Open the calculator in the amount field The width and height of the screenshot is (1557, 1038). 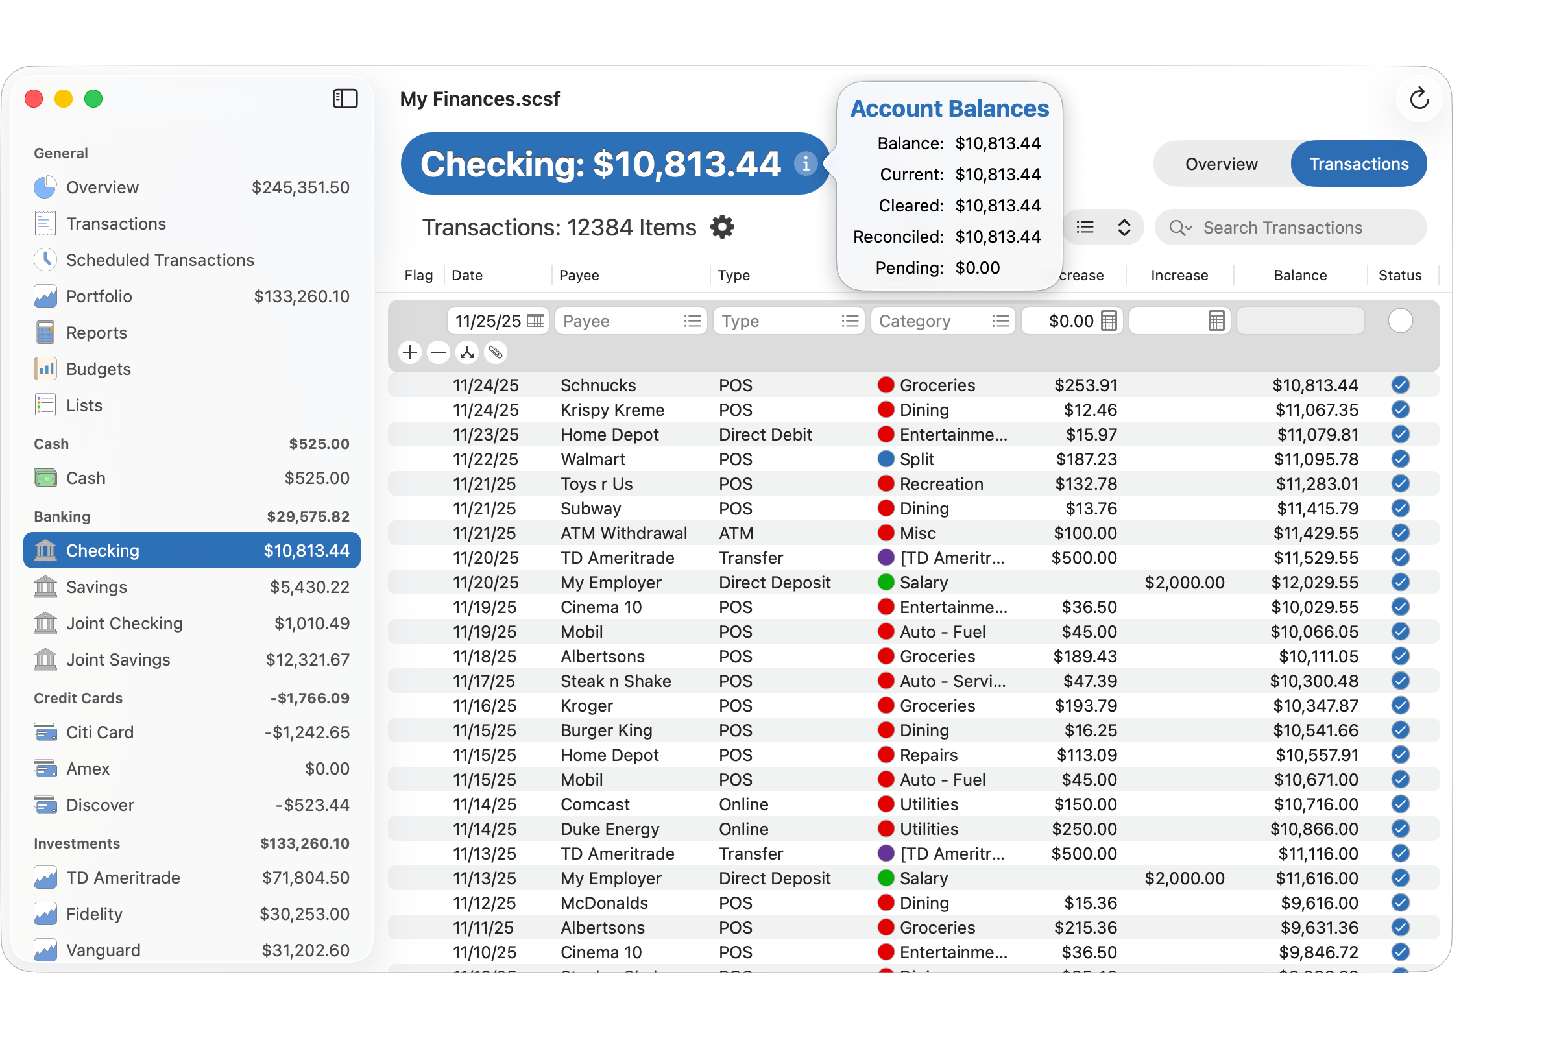pos(1109,320)
